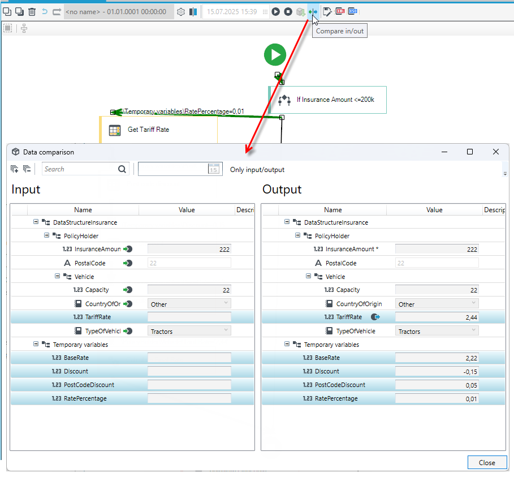Open Output TypeOfVehicle dropdown showing Tractors
The height and width of the screenshot is (477, 514).
[x=437, y=331]
